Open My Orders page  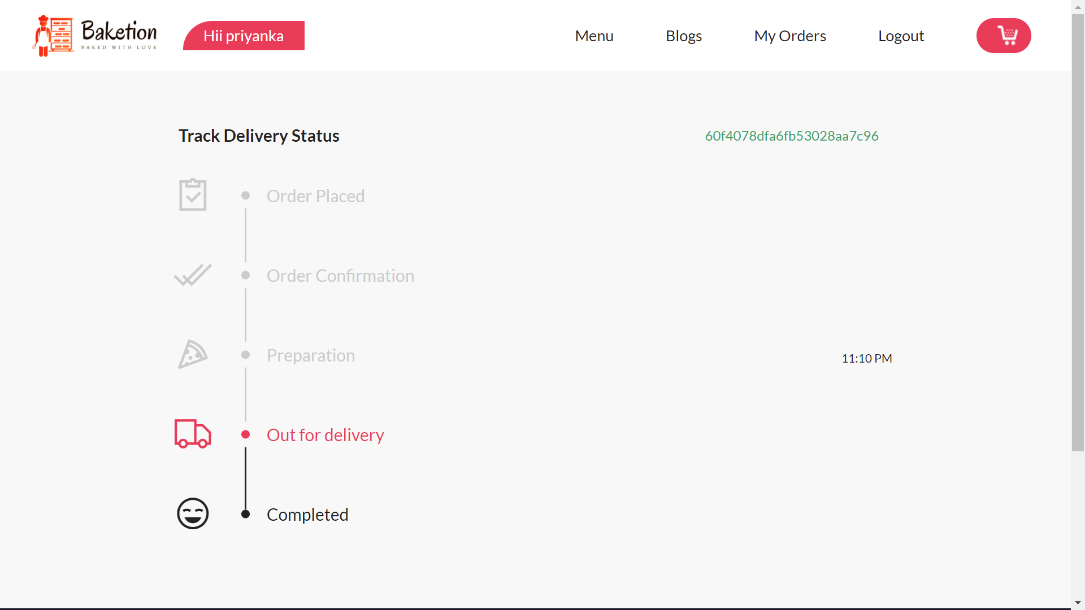[789, 36]
